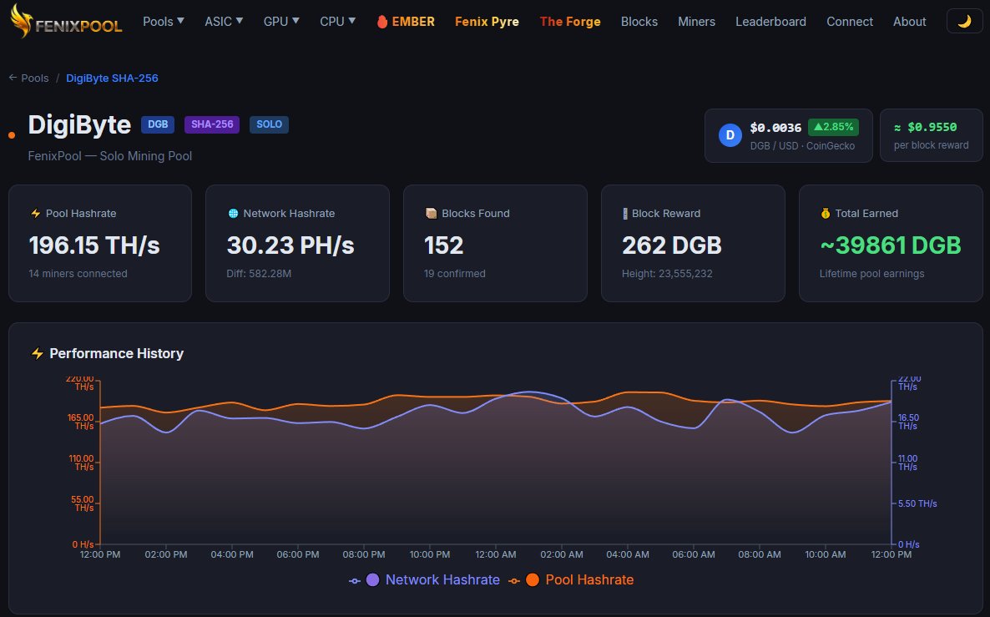Click the box icon on Blocks Found
990x617 pixels.
point(432,214)
